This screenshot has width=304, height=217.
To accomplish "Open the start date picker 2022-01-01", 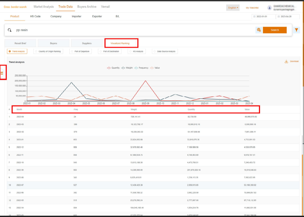I will click(x=263, y=17).
